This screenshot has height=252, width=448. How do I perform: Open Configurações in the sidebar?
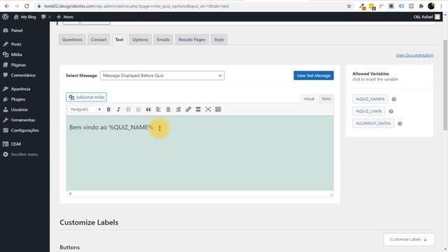tap(25, 131)
